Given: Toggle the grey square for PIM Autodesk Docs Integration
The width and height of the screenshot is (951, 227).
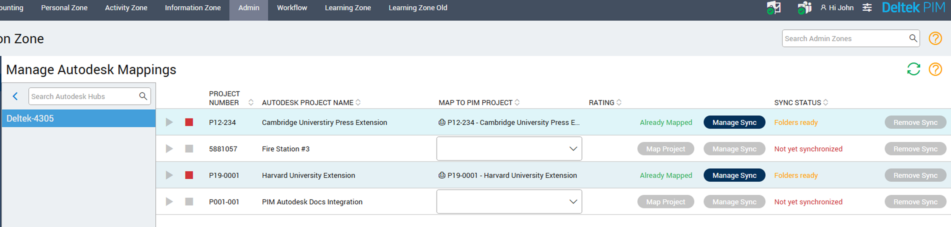Looking at the screenshot, I should click(x=189, y=202).
